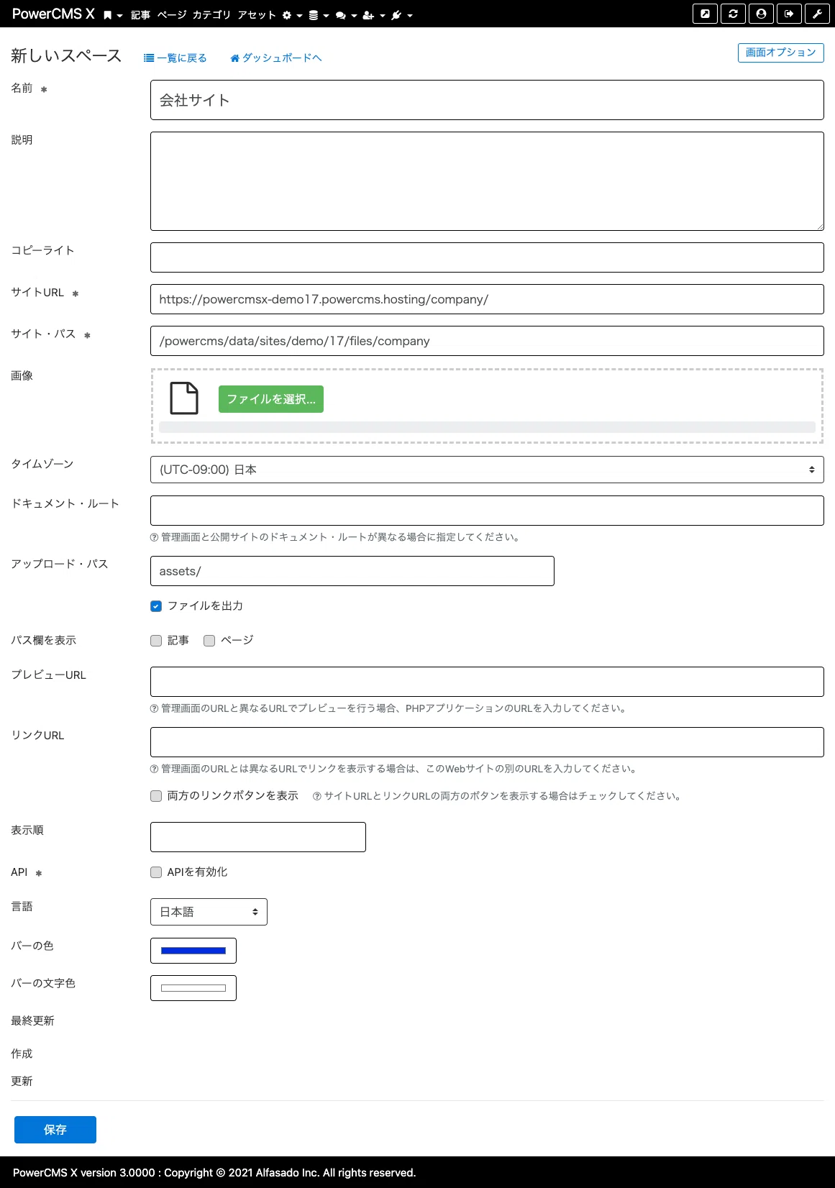Open the gear settings dropdown menu

(292, 15)
